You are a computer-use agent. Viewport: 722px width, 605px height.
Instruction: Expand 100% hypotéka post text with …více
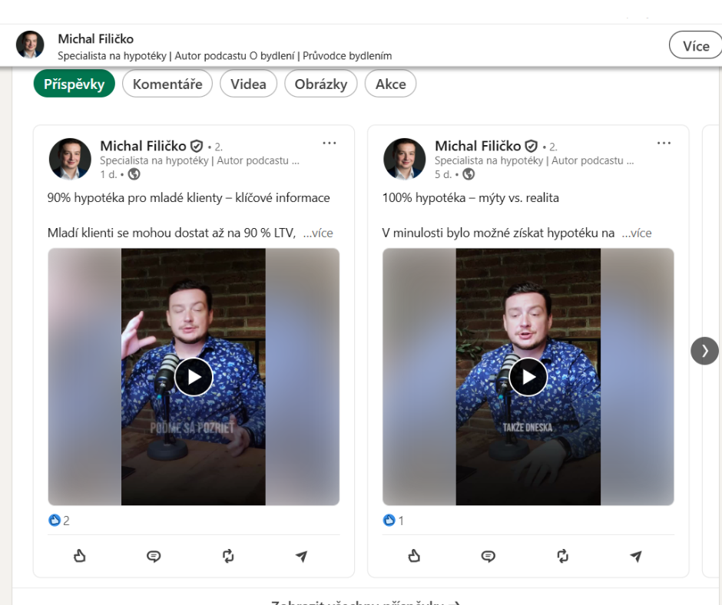pyautogui.click(x=637, y=233)
